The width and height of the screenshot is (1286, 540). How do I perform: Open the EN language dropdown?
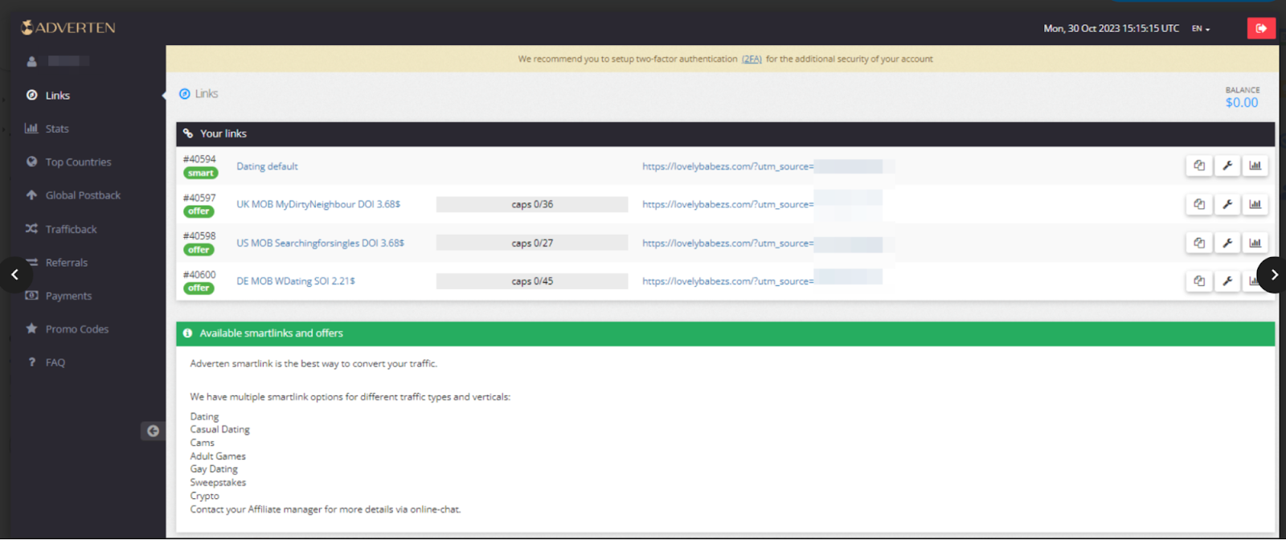pos(1200,29)
